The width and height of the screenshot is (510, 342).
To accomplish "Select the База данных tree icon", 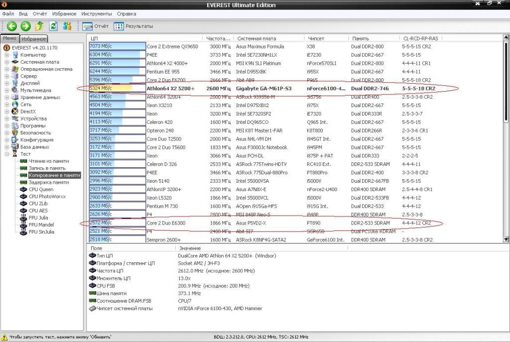I will point(15,147).
